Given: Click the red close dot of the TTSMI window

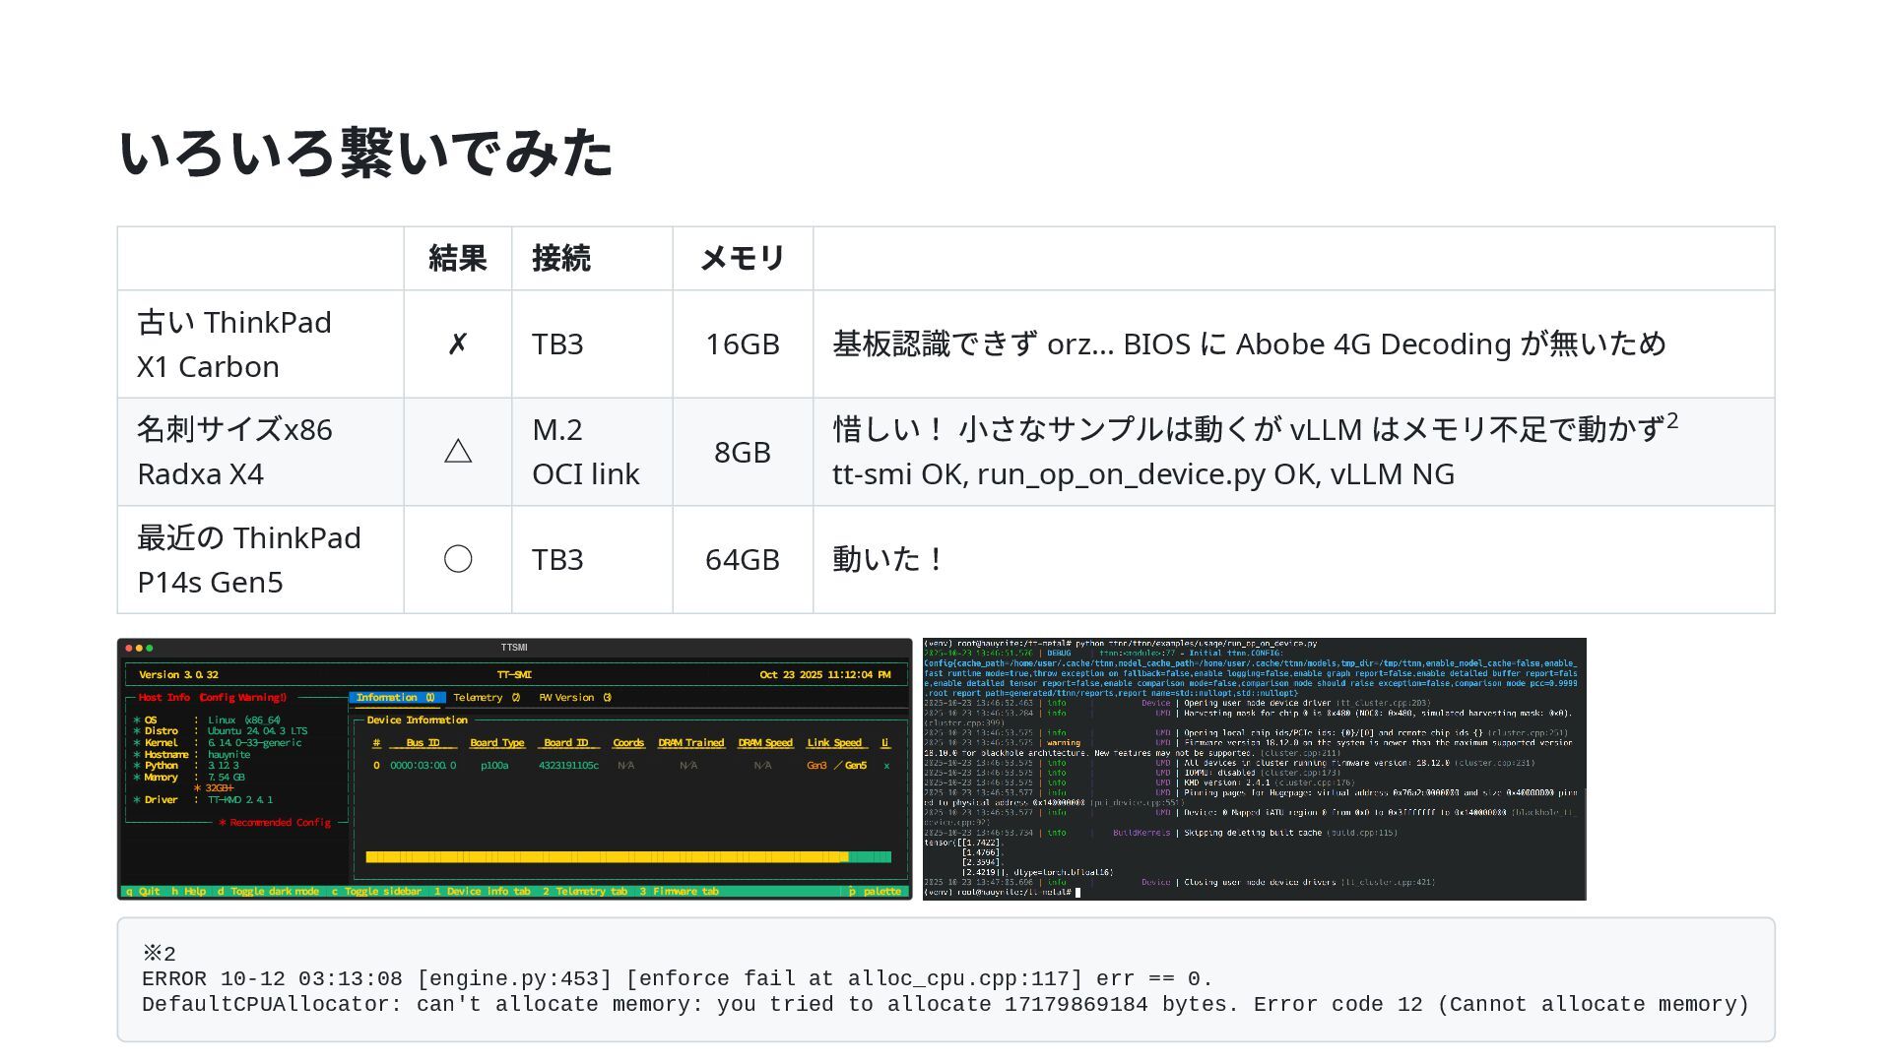Looking at the screenshot, I should tap(128, 648).
